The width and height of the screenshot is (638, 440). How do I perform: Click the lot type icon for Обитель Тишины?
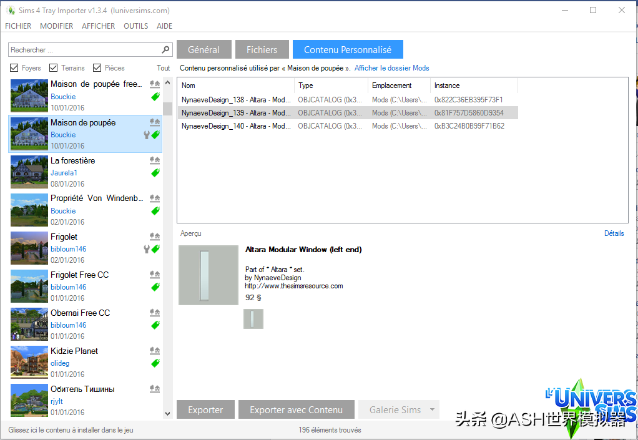pos(155,389)
